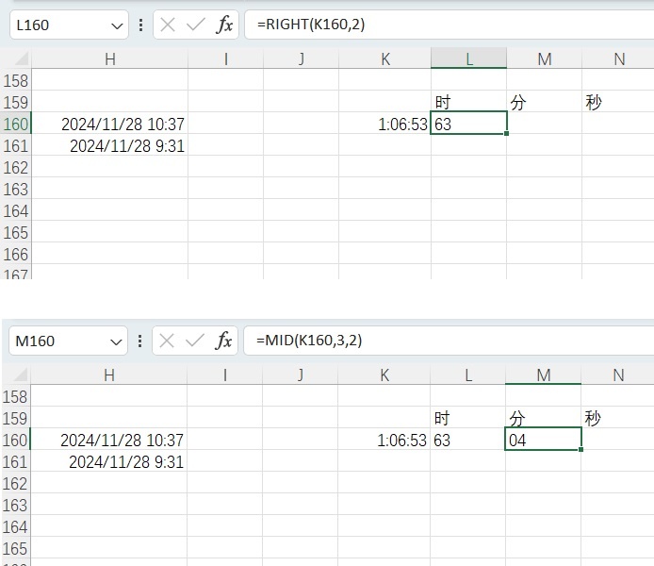Select row 164 header in upper sheet

point(16,210)
